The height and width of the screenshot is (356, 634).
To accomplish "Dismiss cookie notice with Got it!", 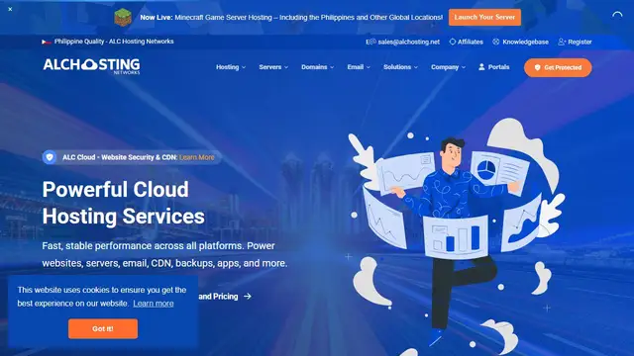I will pyautogui.click(x=103, y=328).
